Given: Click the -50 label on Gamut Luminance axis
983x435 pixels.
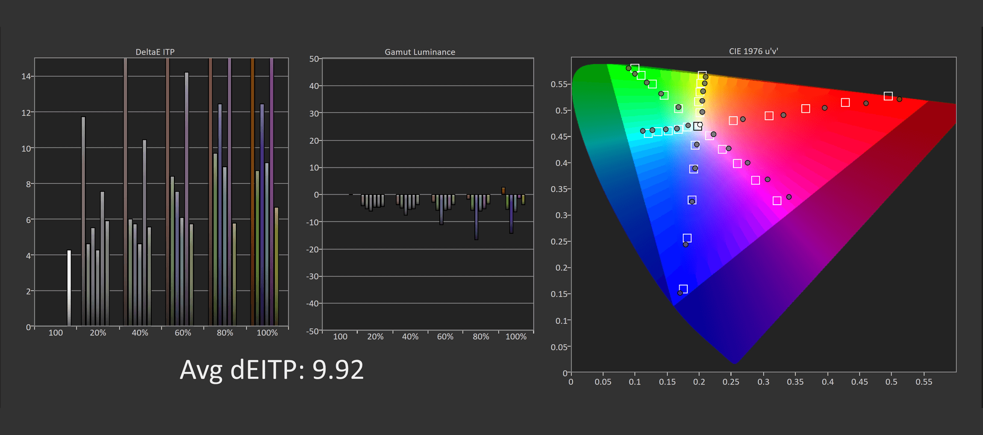Looking at the screenshot, I should tap(313, 331).
